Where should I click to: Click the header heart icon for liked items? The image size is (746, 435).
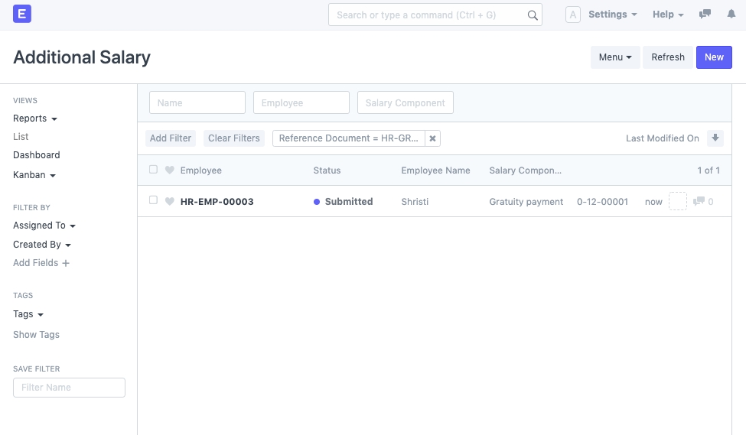click(170, 170)
